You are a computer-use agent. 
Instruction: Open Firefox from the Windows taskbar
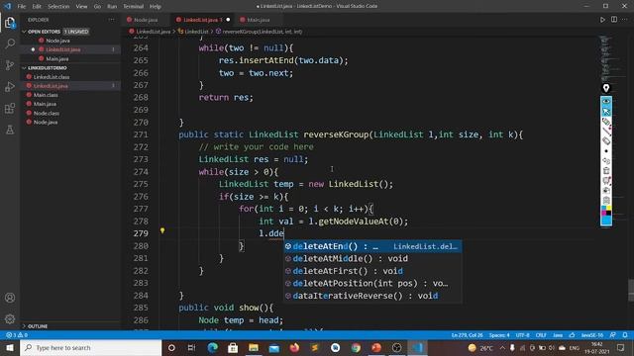294,347
